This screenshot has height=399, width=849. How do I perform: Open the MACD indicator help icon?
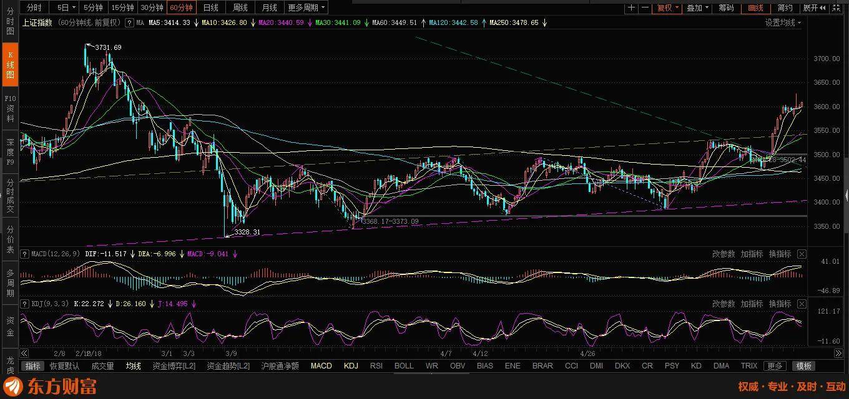(24, 254)
